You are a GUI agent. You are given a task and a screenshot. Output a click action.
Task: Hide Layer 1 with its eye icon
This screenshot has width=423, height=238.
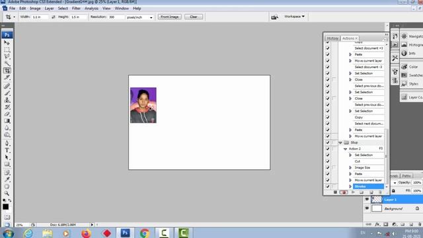[367, 200]
